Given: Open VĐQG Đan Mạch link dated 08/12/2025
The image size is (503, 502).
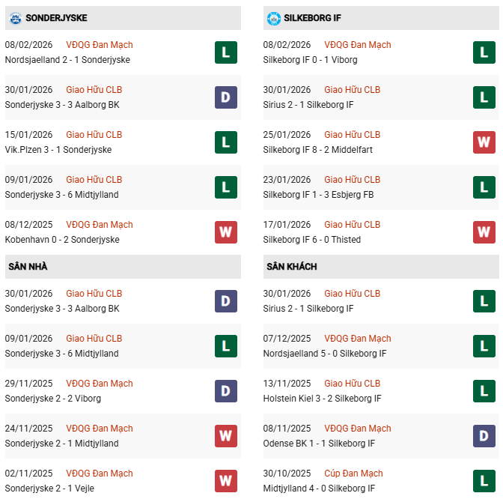Looking at the screenshot, I should pos(100,225).
